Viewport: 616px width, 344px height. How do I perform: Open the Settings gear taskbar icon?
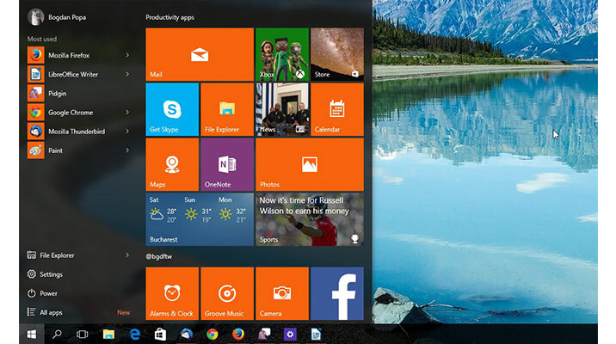tap(290, 335)
